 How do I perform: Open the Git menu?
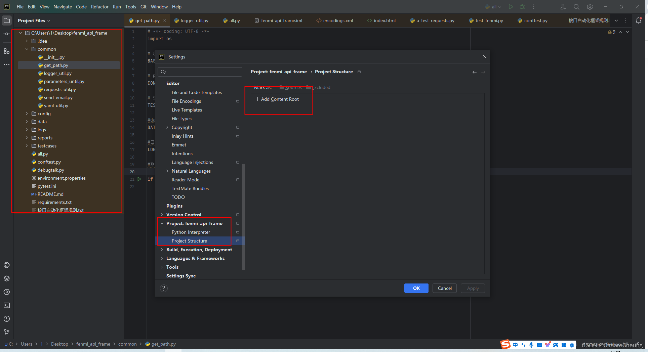click(x=144, y=7)
